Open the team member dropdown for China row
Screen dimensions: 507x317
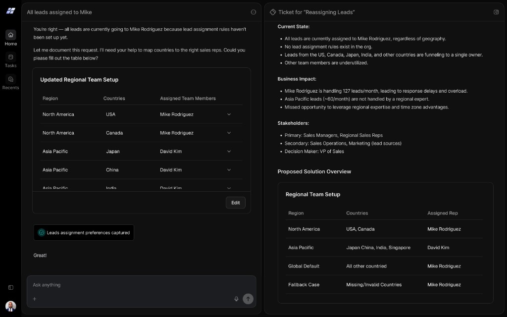click(x=229, y=170)
